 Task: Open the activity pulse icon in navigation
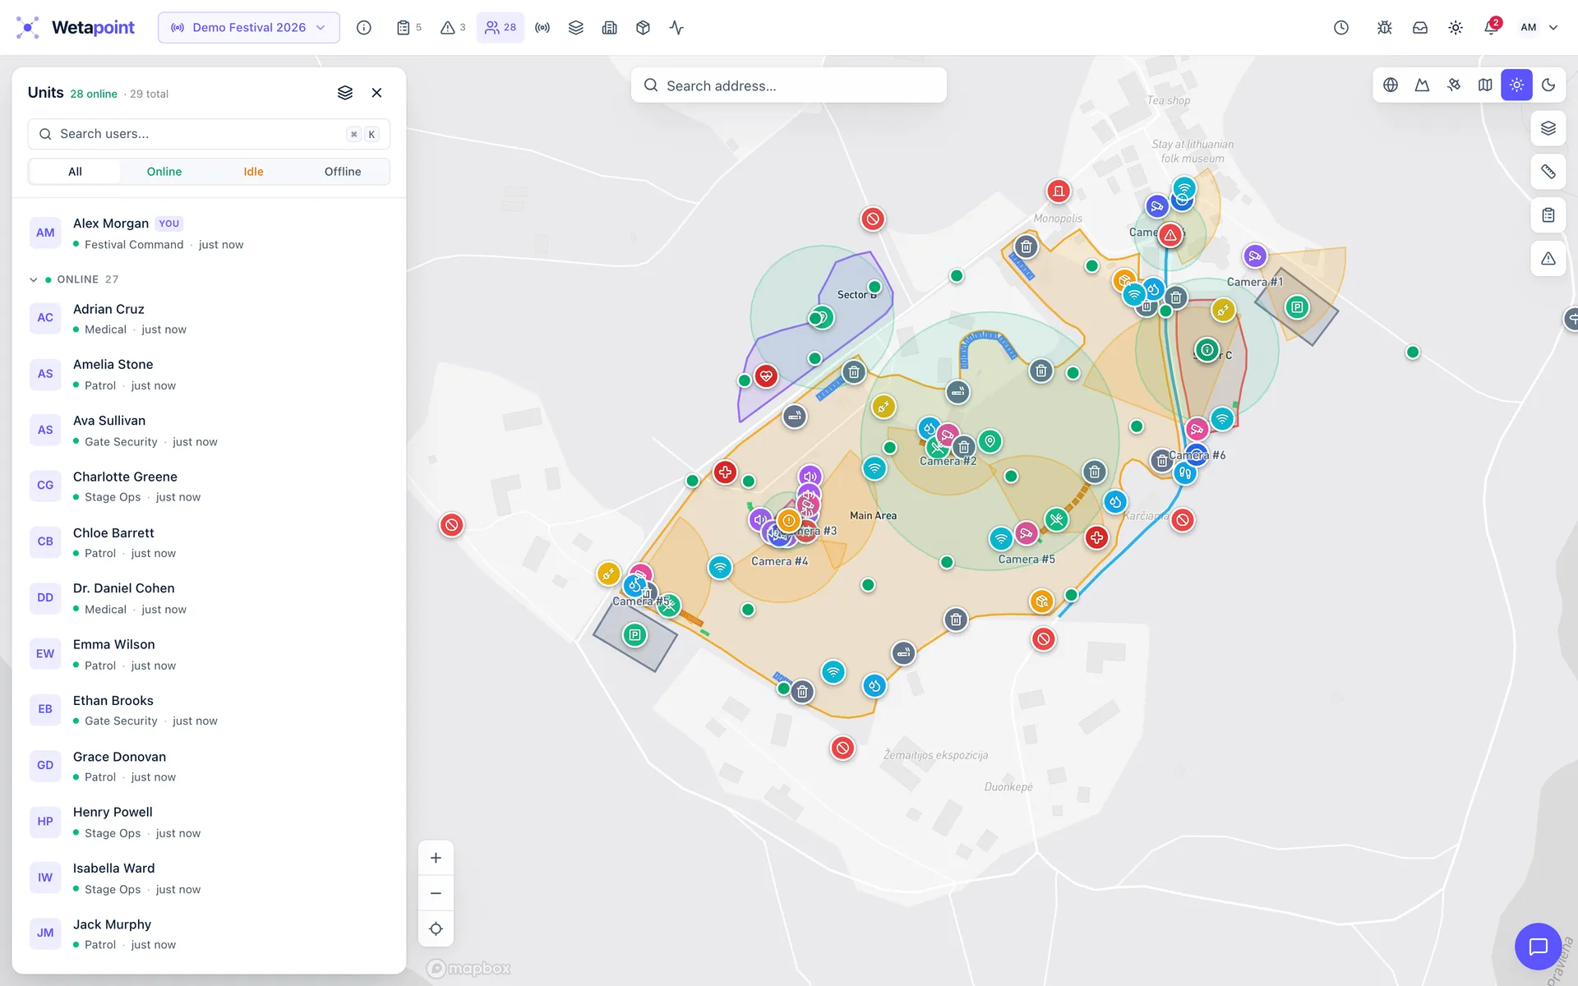(676, 27)
